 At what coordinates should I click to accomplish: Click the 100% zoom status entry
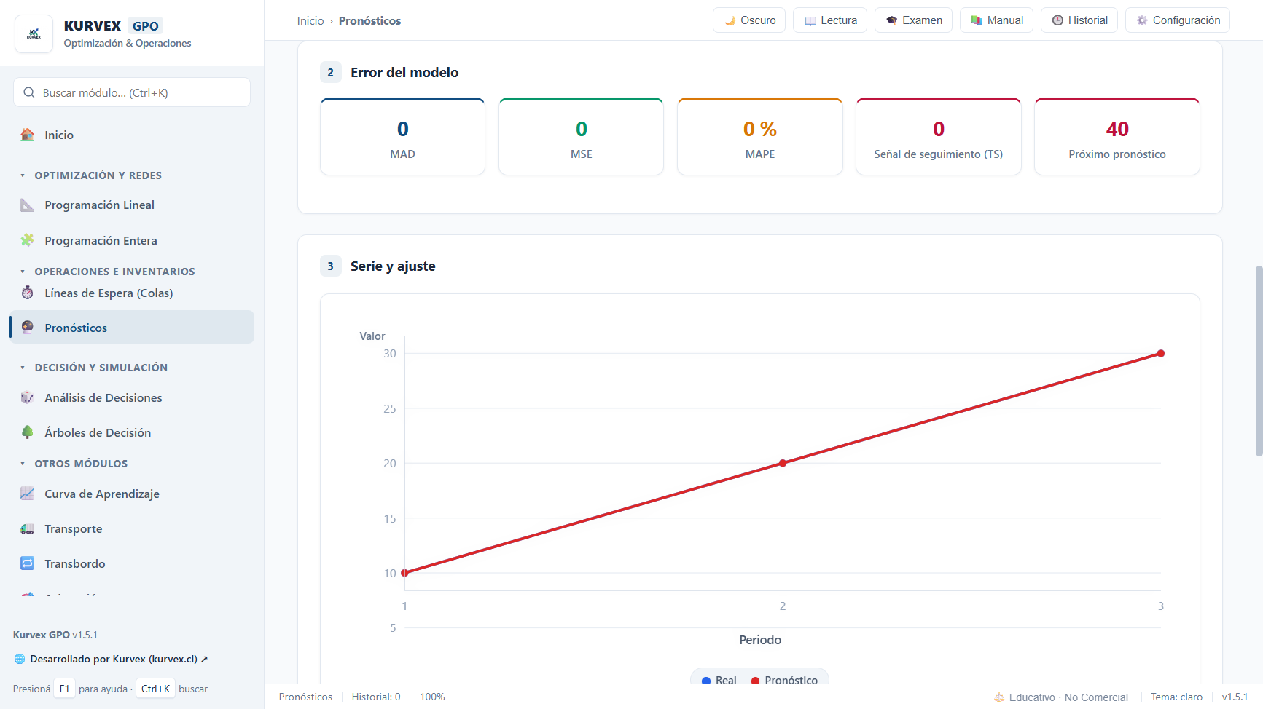(432, 697)
